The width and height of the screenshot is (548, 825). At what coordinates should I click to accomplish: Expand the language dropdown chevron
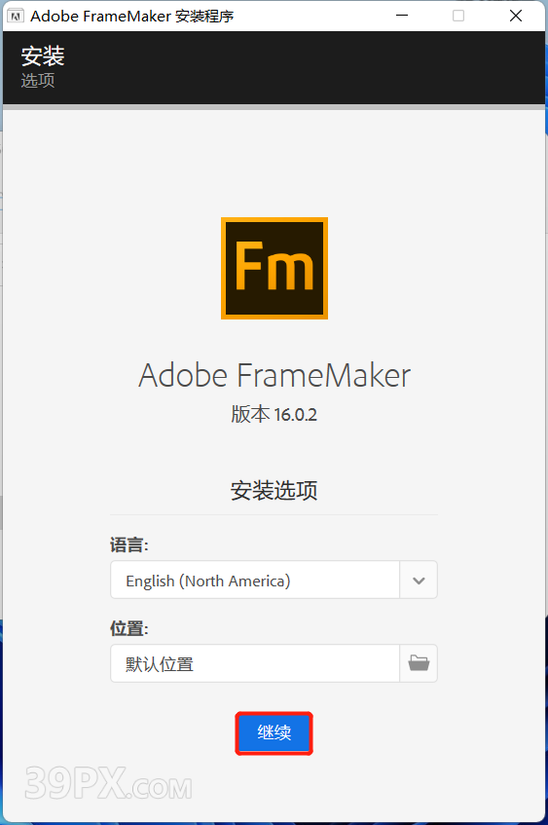419,581
